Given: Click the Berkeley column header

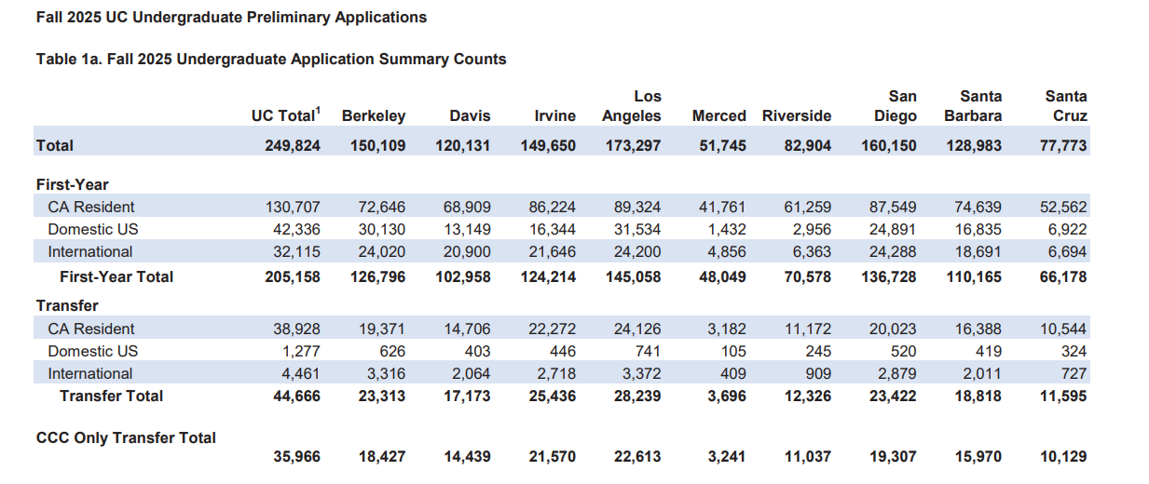Looking at the screenshot, I should (x=374, y=116).
